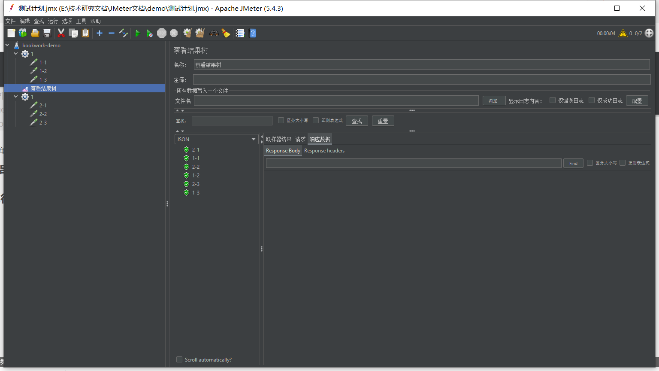Enable the 仅错误日志 checkbox
The height and width of the screenshot is (371, 659).
tap(553, 100)
